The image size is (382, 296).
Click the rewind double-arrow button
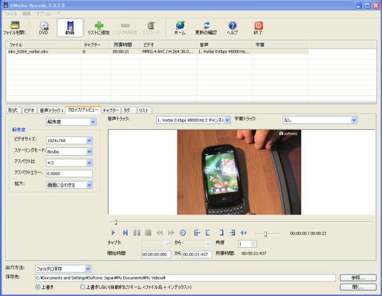160,233
